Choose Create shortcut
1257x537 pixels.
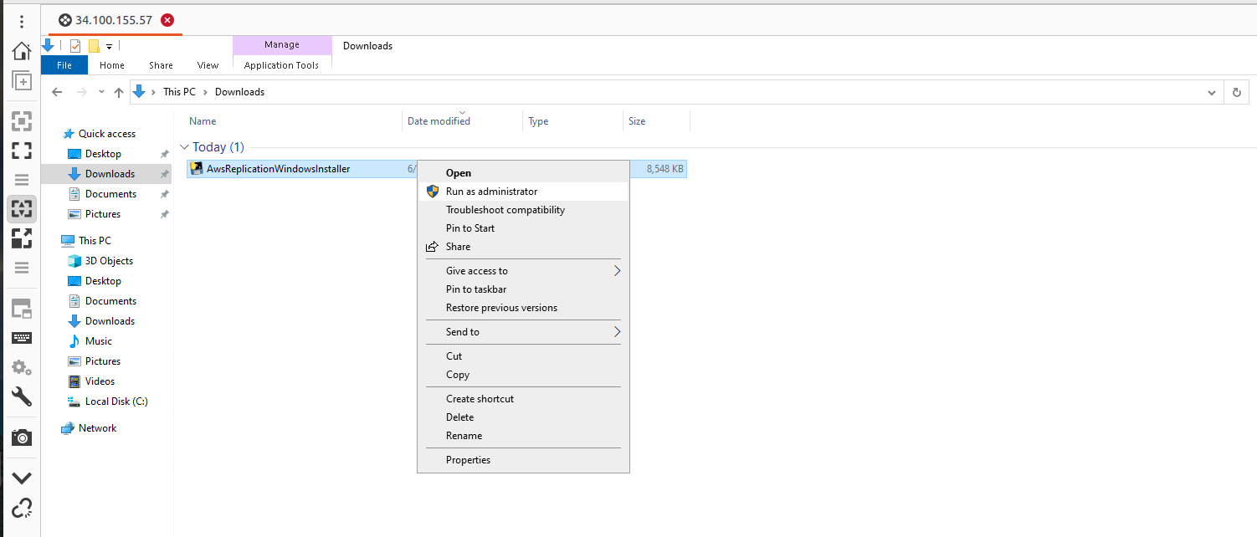point(523,399)
